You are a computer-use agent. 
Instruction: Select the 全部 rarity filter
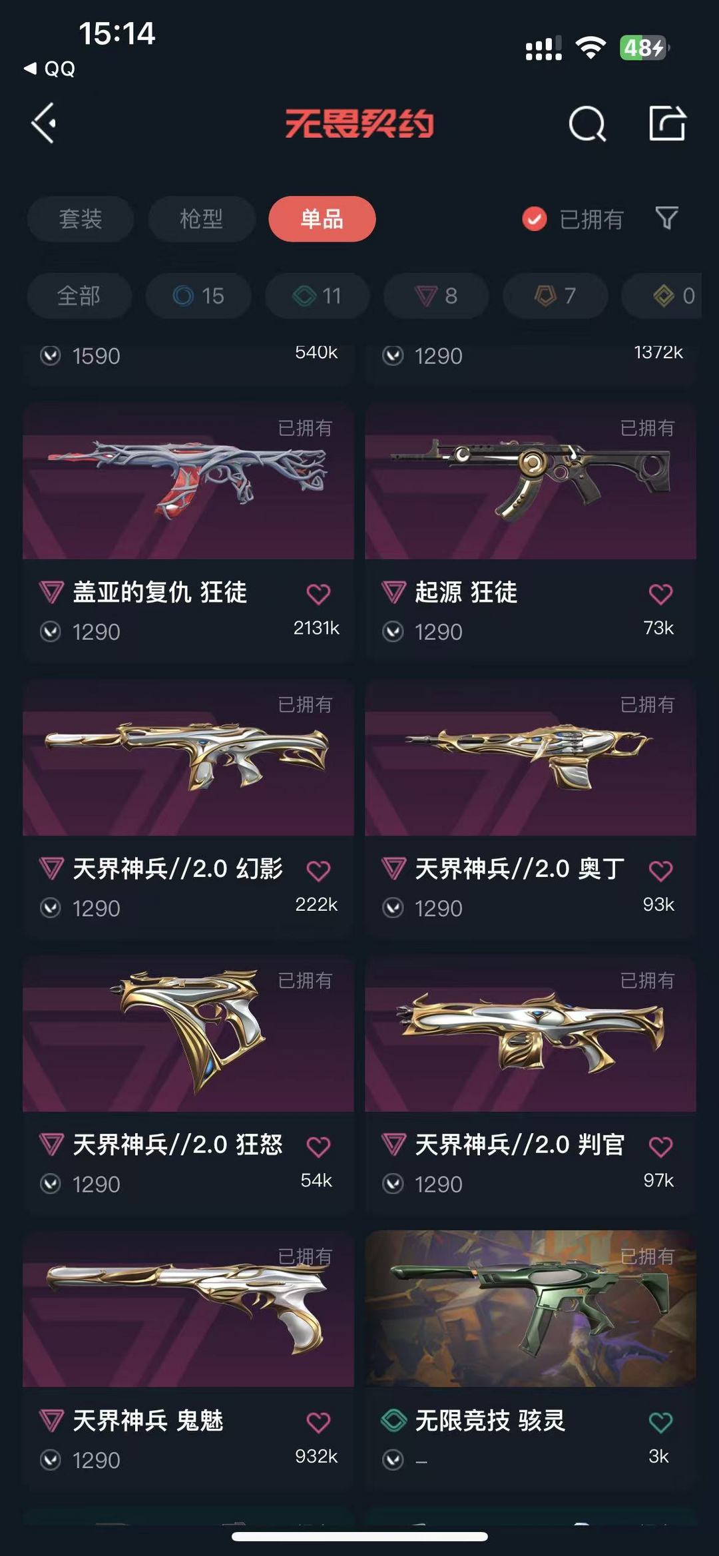[79, 296]
